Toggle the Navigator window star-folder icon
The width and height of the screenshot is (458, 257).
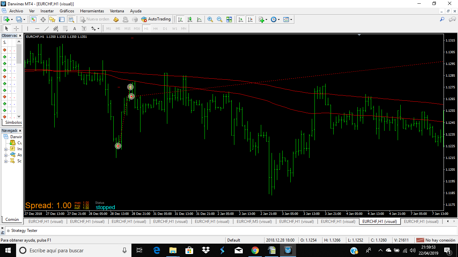click(52, 19)
